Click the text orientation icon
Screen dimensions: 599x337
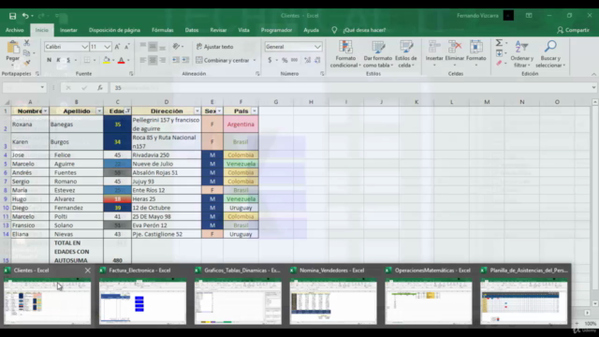(176, 47)
